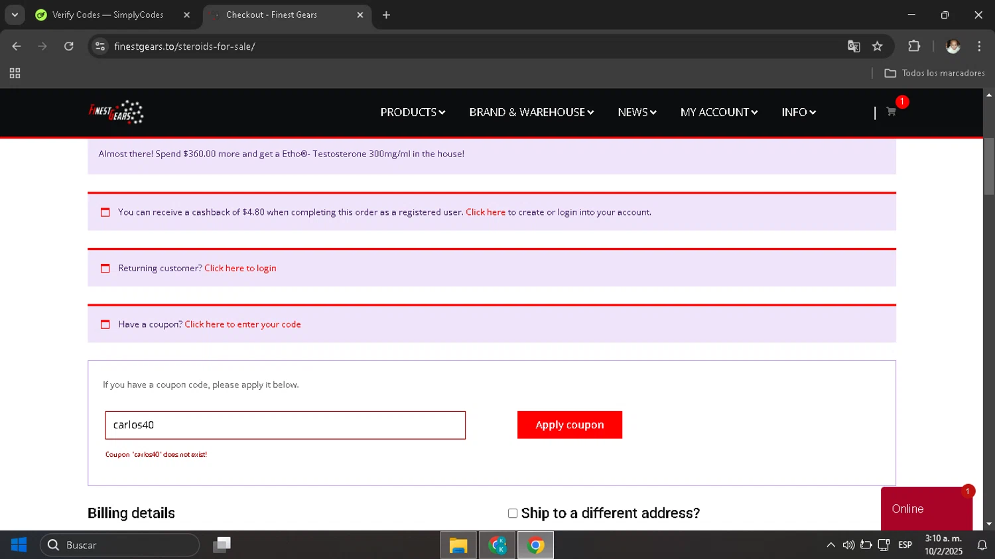Bookmark this page with star icon
Image resolution: width=995 pixels, height=559 pixels.
click(x=878, y=46)
